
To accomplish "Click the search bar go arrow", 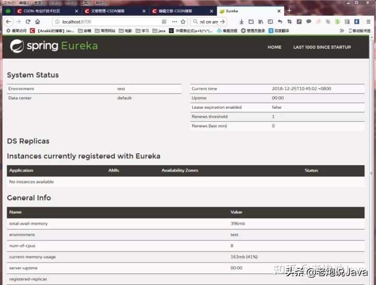I will (222, 21).
